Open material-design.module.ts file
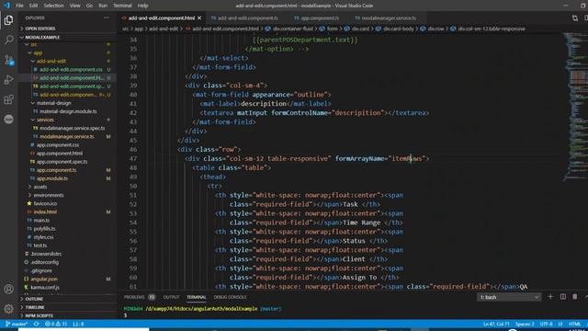This screenshot has height=331, width=588. (x=68, y=111)
